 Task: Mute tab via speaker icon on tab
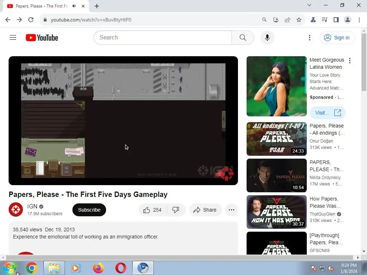tap(74, 6)
